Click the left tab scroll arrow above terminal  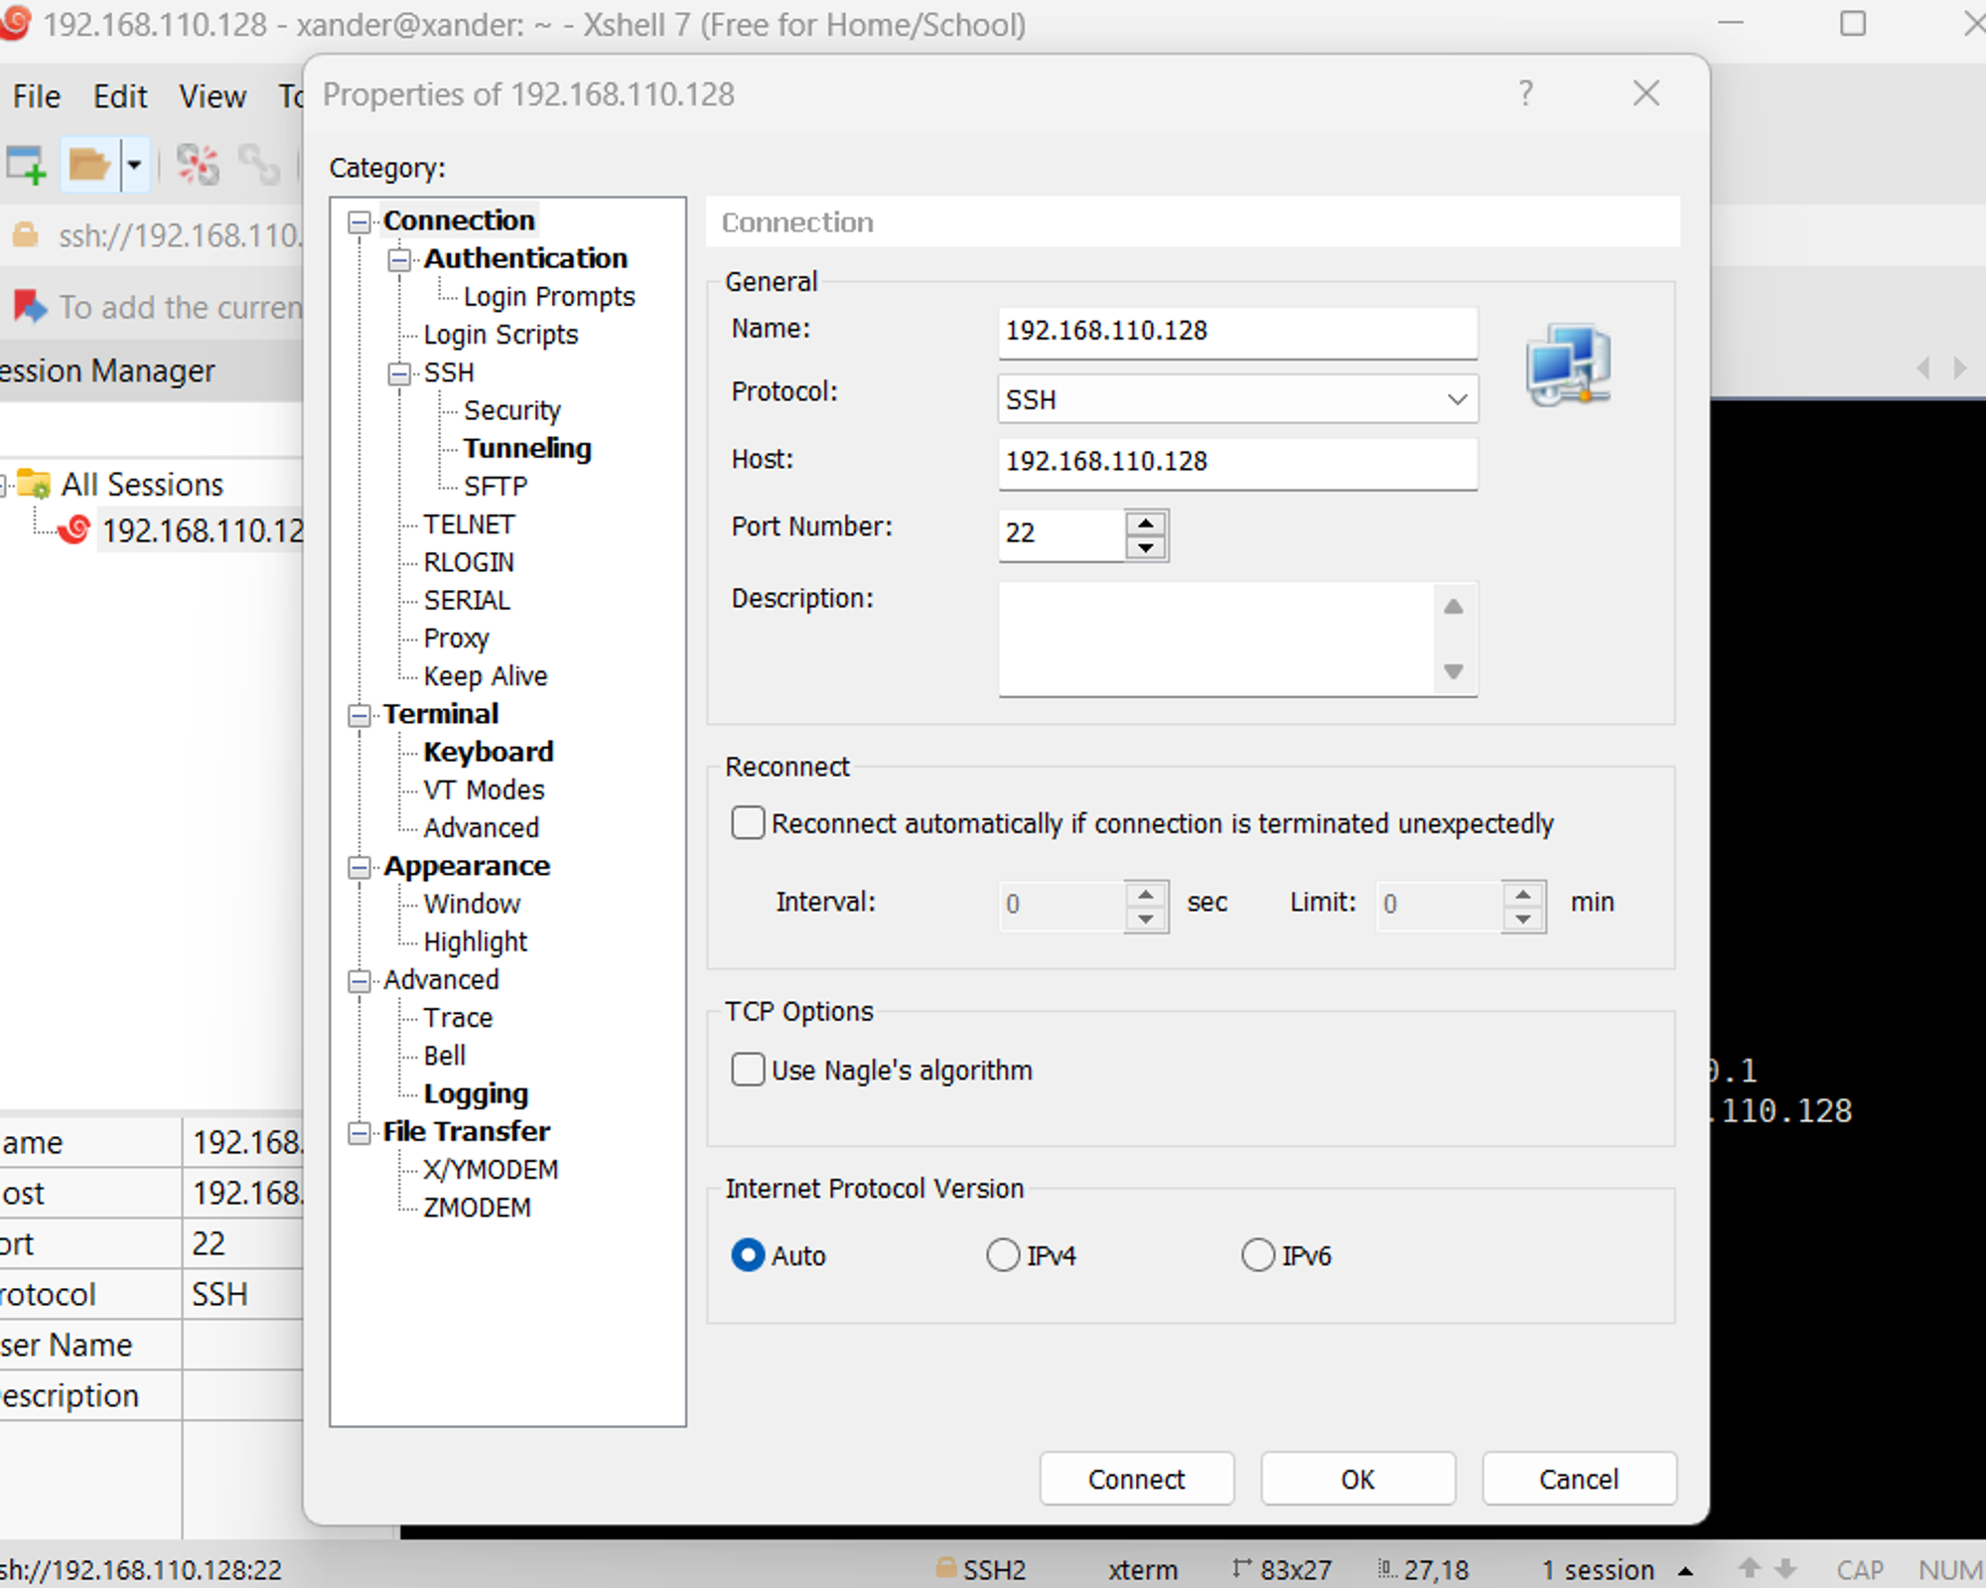point(1923,368)
